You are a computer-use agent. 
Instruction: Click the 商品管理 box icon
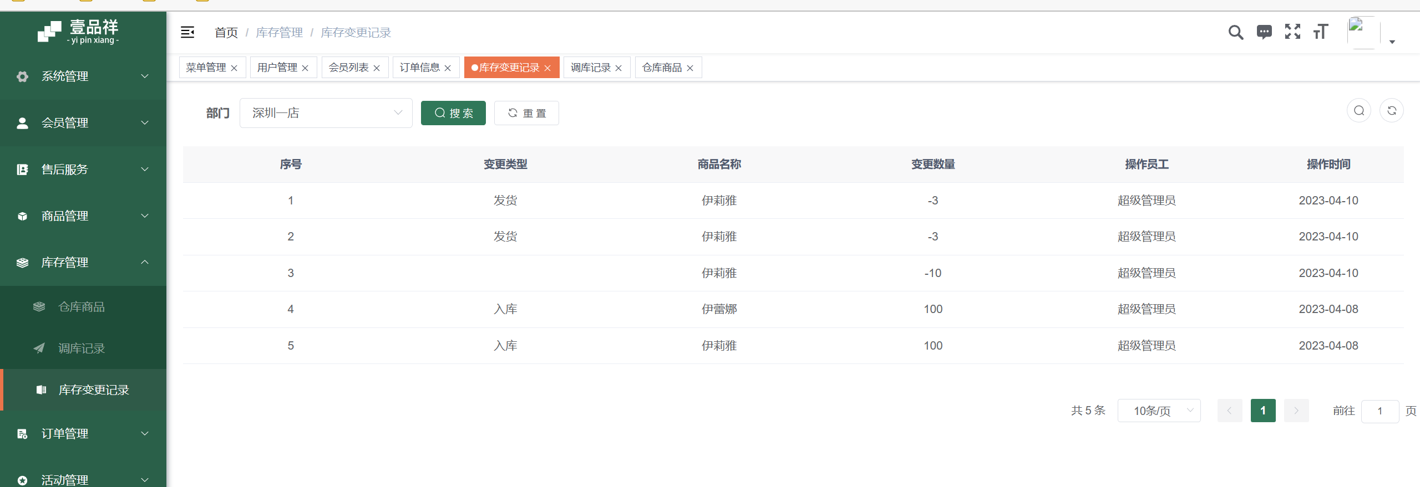pyautogui.click(x=22, y=216)
